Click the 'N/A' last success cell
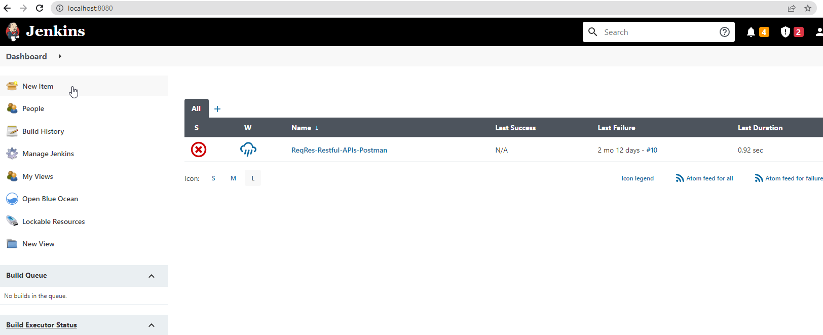This screenshot has height=335, width=823. (501, 150)
